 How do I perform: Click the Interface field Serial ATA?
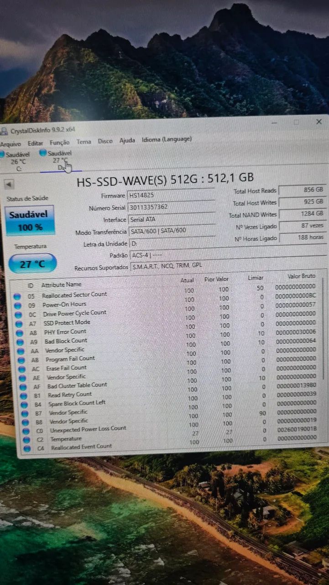coord(172,219)
